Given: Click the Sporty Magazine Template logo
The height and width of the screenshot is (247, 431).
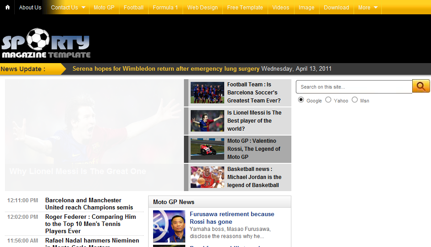Looking at the screenshot, I should click(46, 43).
